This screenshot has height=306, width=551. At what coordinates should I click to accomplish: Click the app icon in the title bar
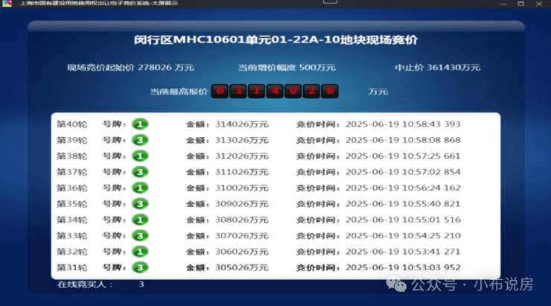7,4
